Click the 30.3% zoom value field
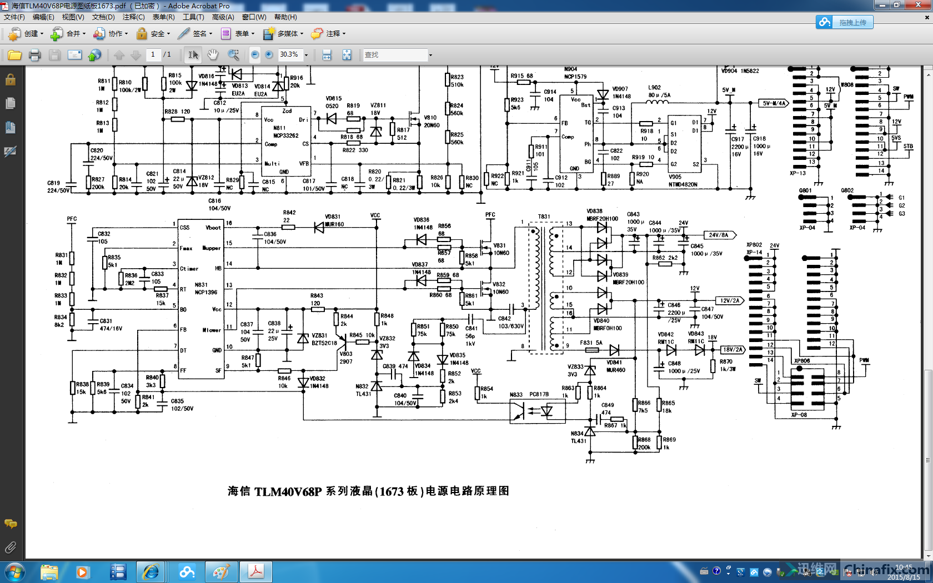The width and height of the screenshot is (933, 583). [x=289, y=54]
